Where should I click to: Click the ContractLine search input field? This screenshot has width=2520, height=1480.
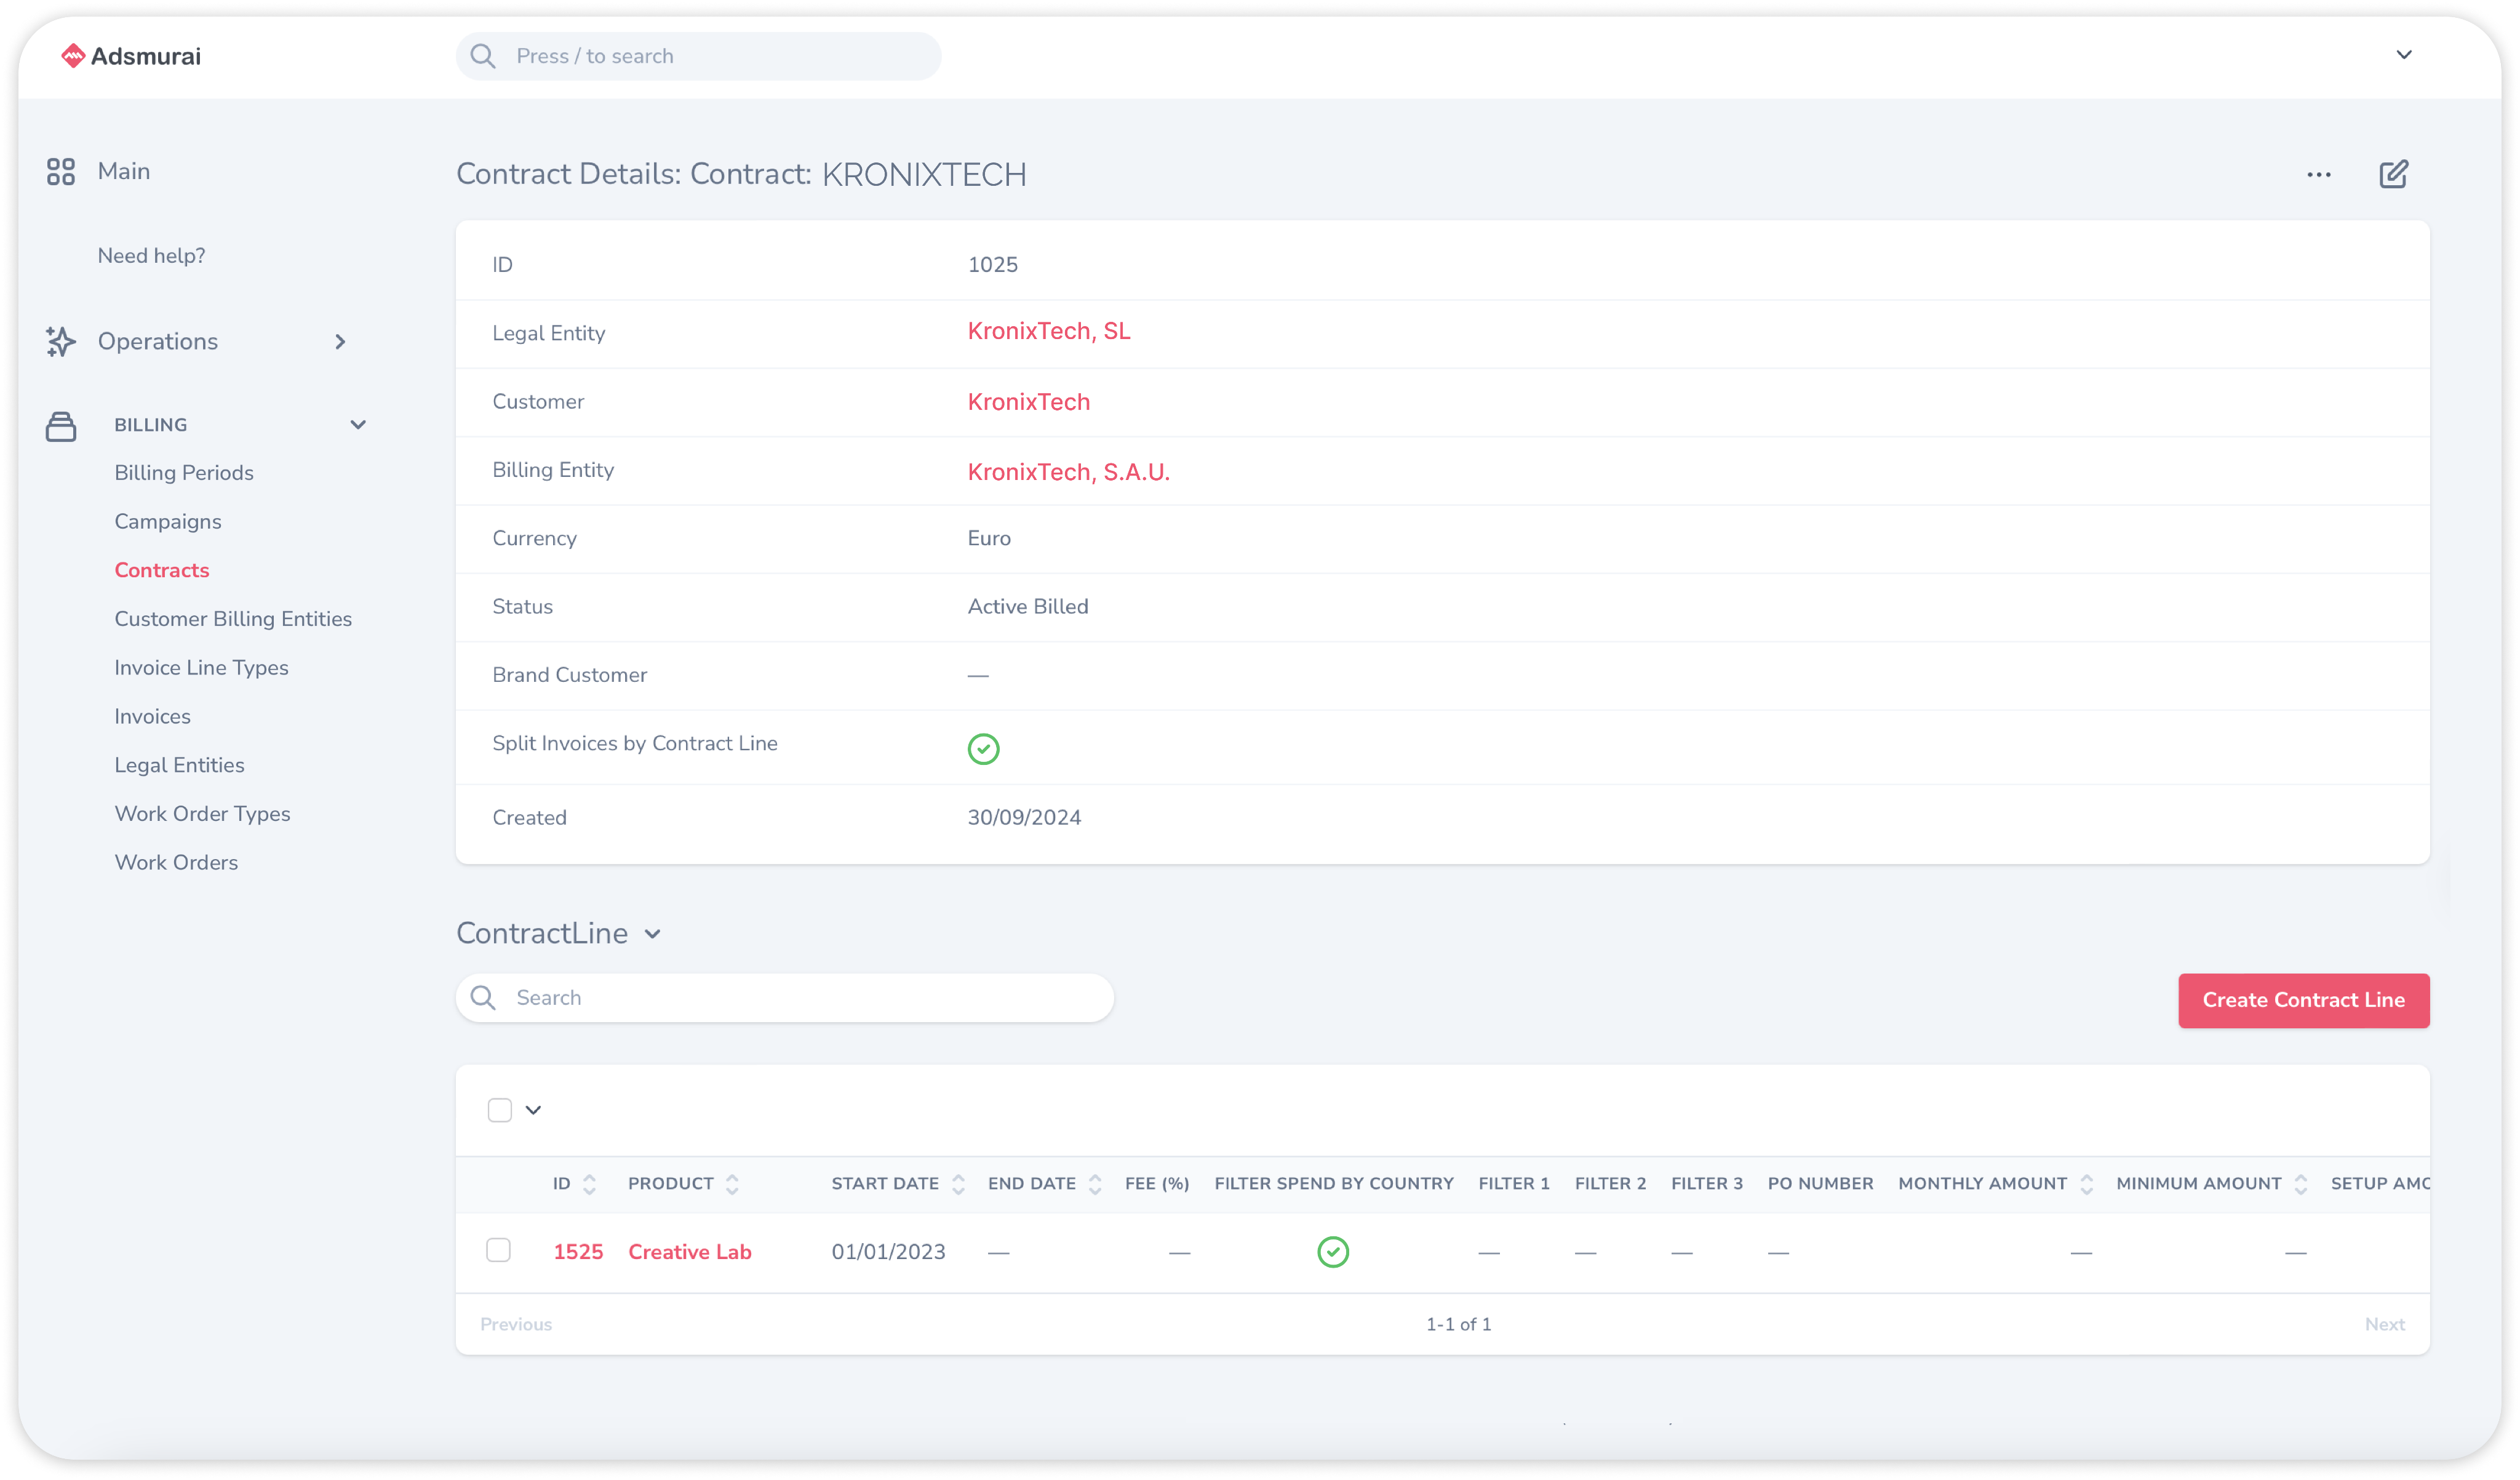pyautogui.click(x=786, y=998)
